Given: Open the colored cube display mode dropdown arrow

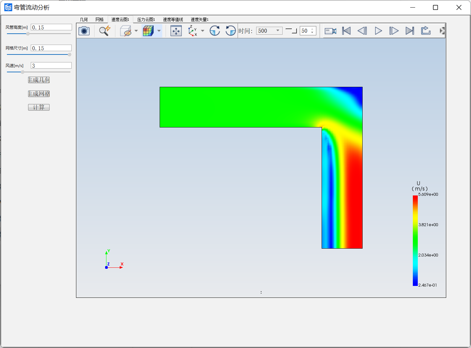Looking at the screenshot, I should (159, 31).
